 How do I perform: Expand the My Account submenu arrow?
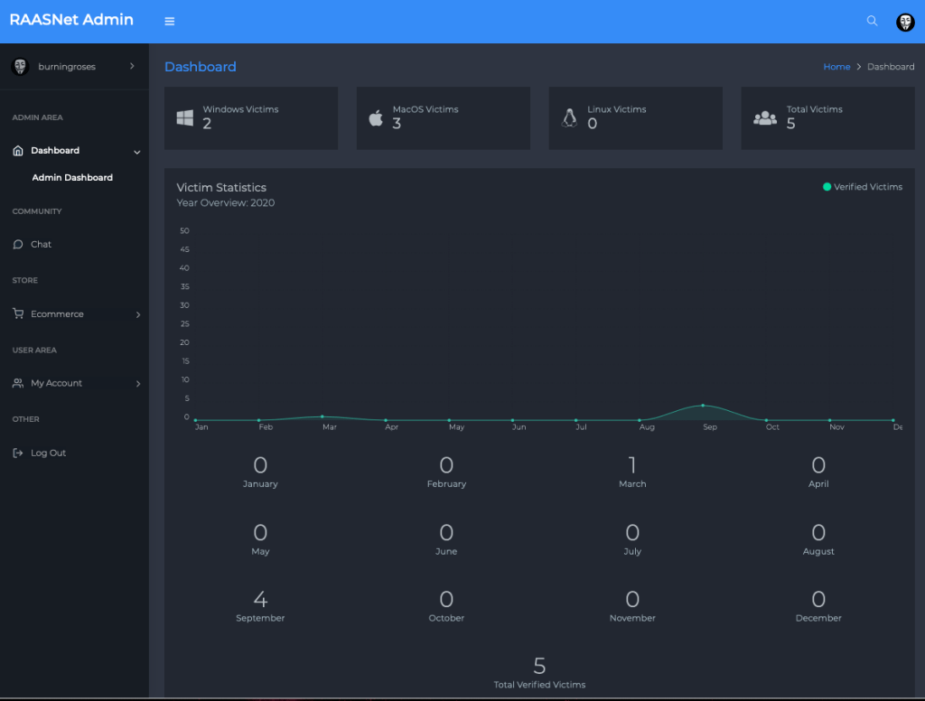click(137, 383)
